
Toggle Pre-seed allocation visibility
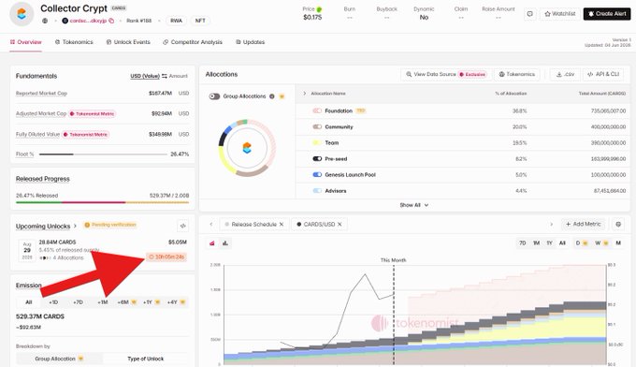317,159
